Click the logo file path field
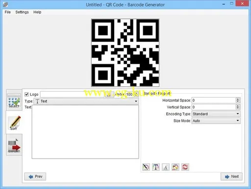This screenshot has height=189, width=251. tap(72, 94)
